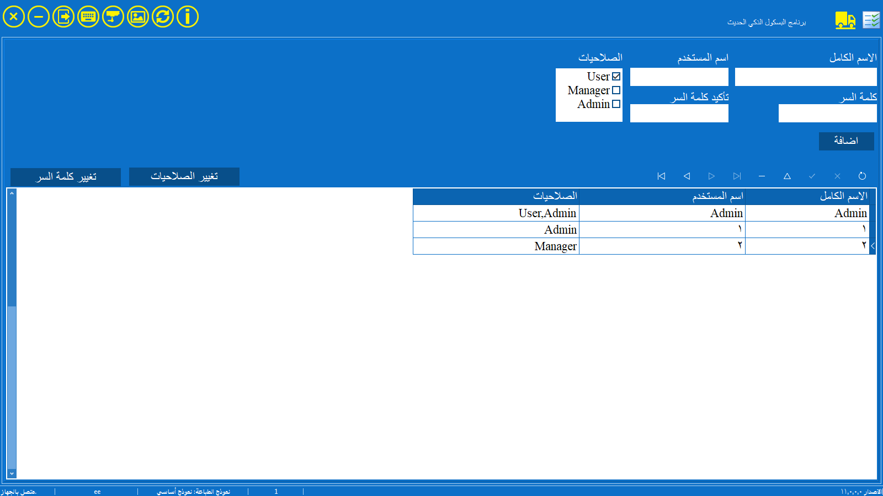Click scroll-down arrow on left scrollbar

[x=12, y=473]
